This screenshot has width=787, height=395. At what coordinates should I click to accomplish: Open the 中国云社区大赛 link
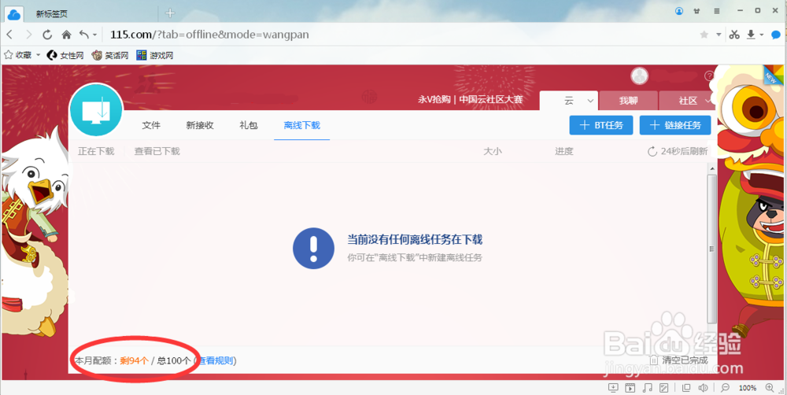tap(491, 99)
